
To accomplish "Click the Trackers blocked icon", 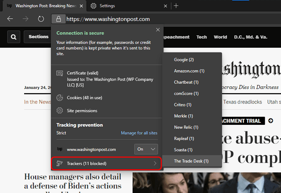I will pos(60,163).
